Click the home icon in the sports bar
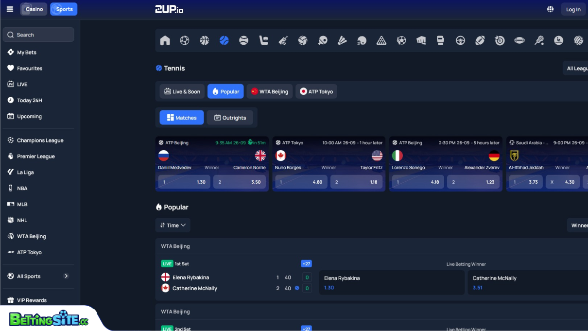The image size is (588, 331). tap(165, 40)
